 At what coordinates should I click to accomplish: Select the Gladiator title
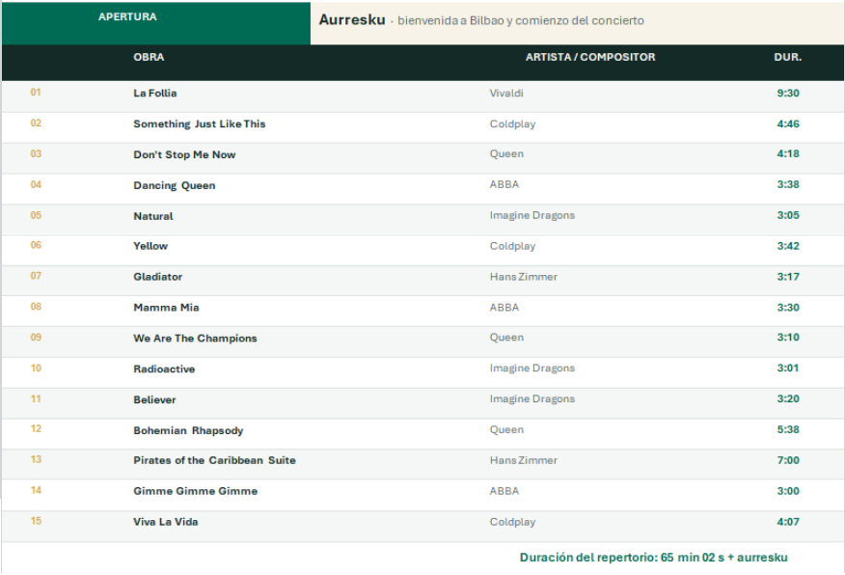point(158,277)
